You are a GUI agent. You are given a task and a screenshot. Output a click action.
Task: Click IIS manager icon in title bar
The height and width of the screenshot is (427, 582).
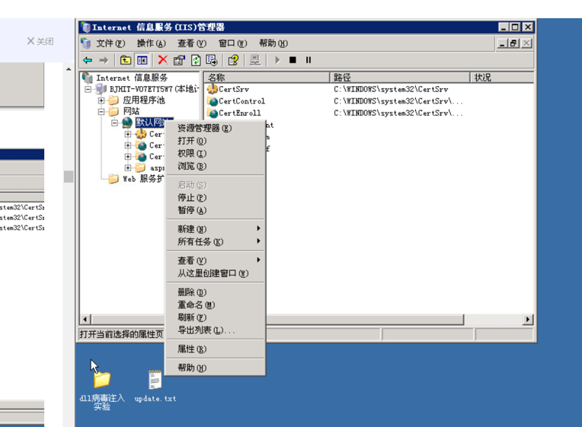pos(86,27)
